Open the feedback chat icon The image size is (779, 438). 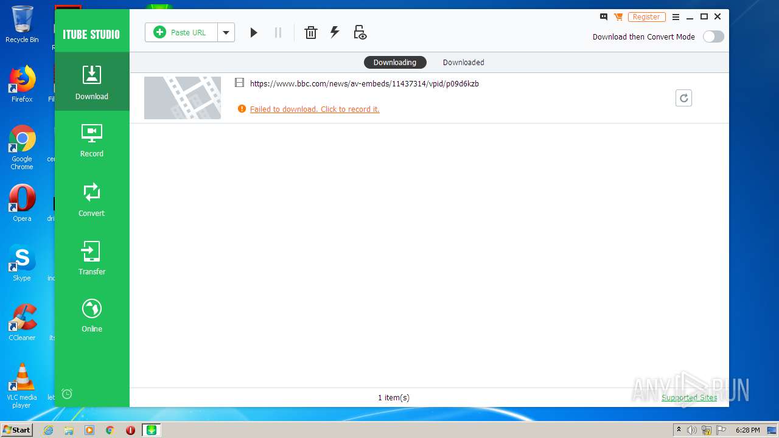click(604, 17)
